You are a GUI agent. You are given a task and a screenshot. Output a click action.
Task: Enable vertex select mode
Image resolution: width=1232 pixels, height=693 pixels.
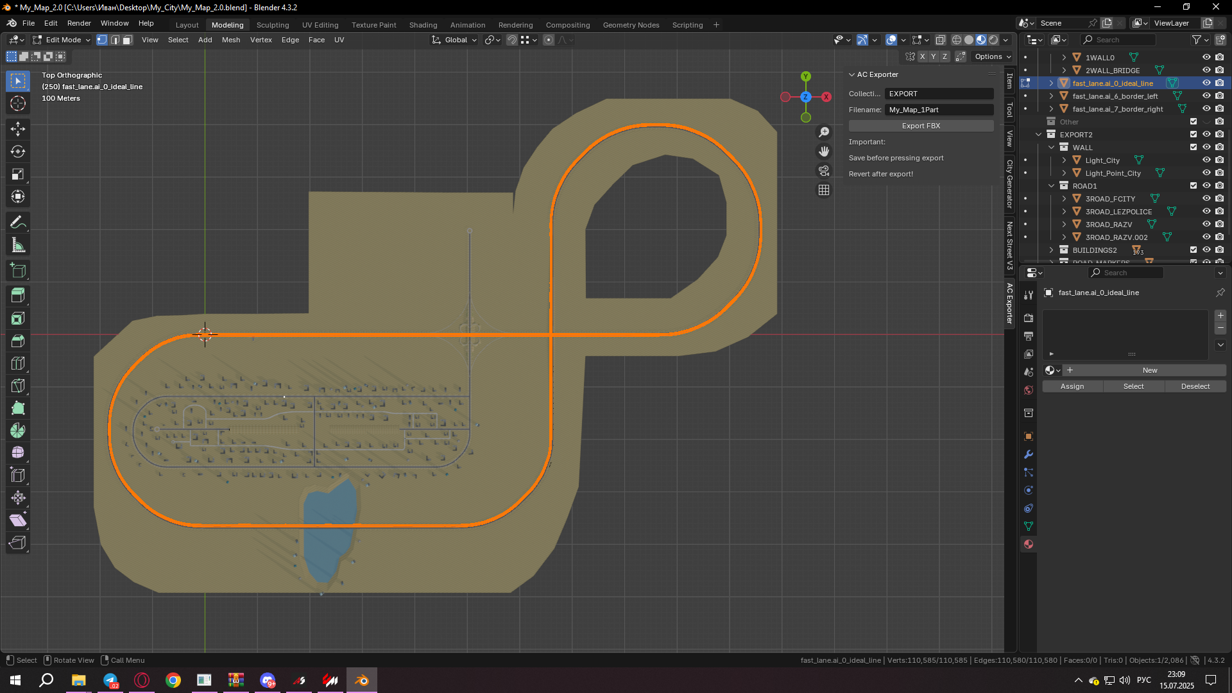click(102, 40)
